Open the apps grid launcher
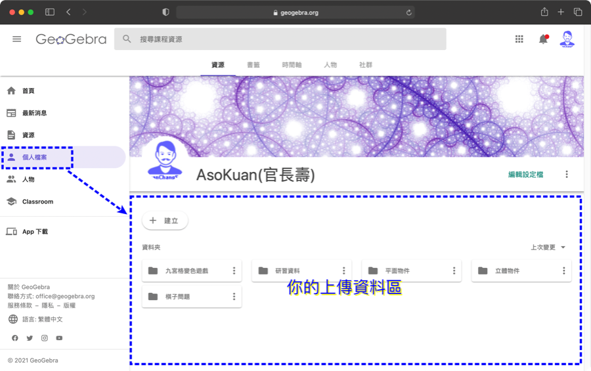 pos(519,39)
